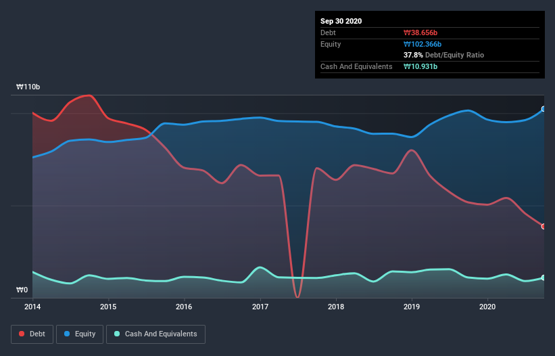Select the 2018 label on the x-axis
The width and height of the screenshot is (555, 356).
click(x=336, y=307)
